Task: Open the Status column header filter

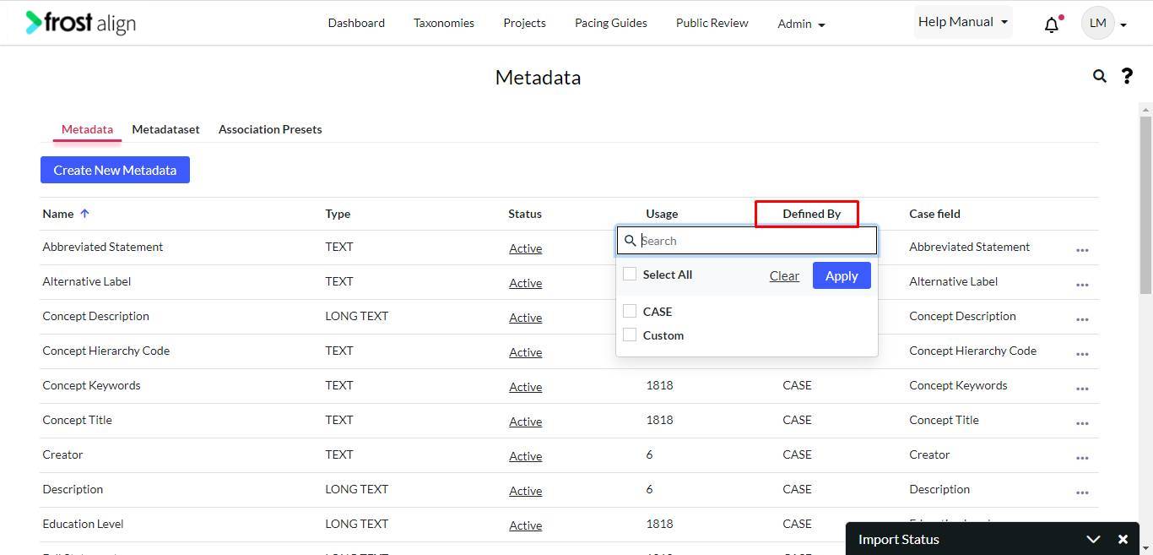Action: pyautogui.click(x=525, y=214)
